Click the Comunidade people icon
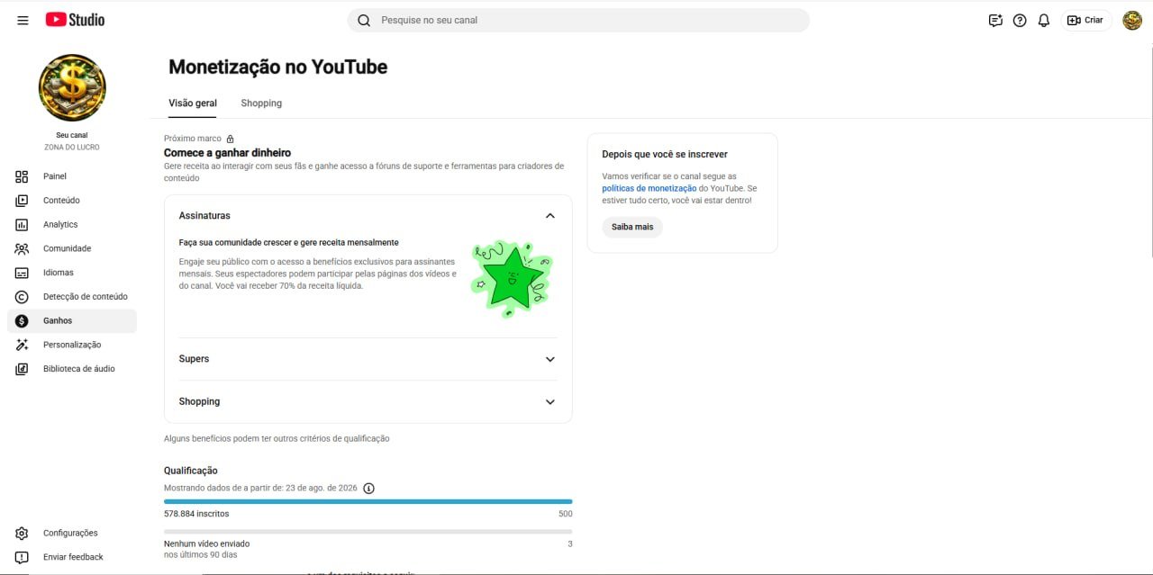 point(22,248)
